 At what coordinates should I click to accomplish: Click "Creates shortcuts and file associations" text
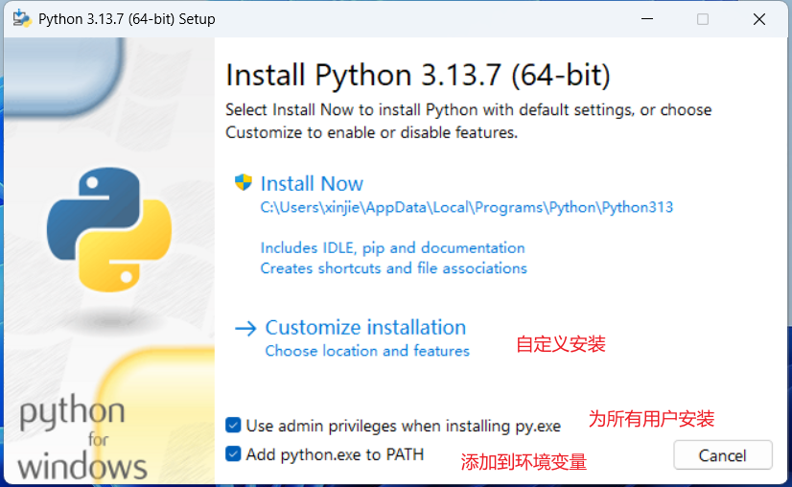coord(393,268)
